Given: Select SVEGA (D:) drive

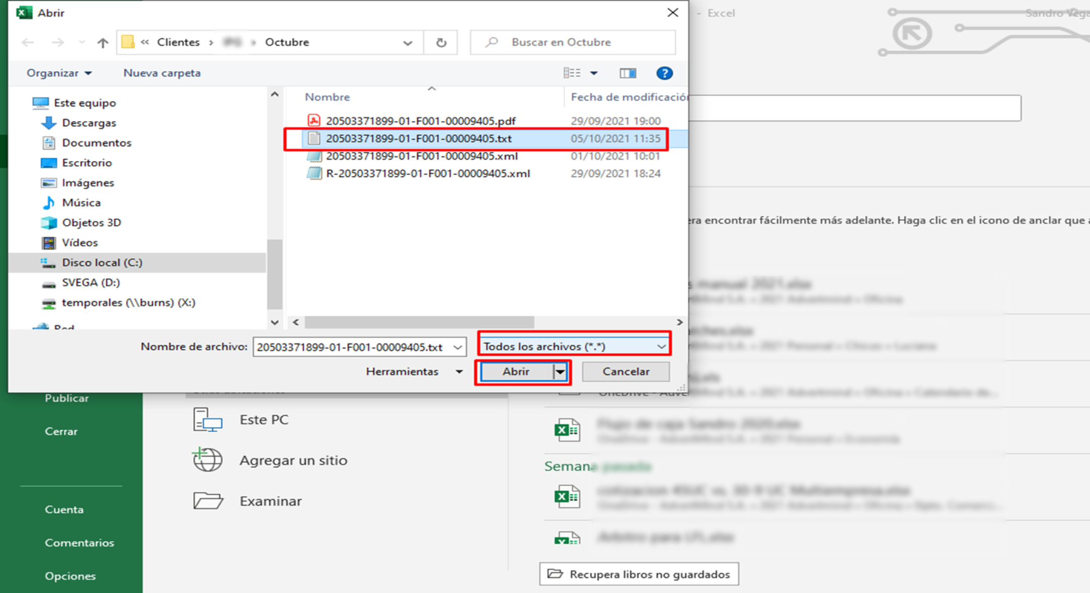Looking at the screenshot, I should click(91, 282).
